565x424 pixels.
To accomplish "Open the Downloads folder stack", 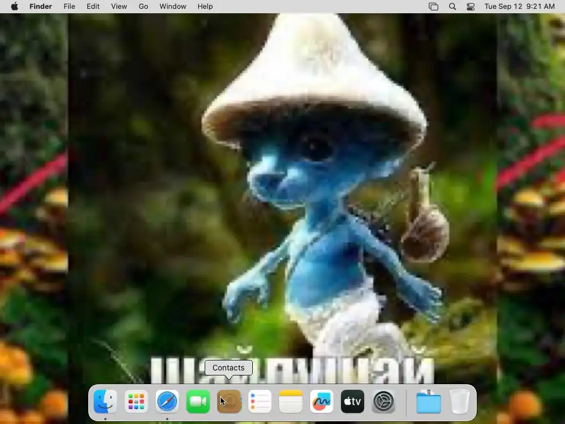I will coord(428,402).
